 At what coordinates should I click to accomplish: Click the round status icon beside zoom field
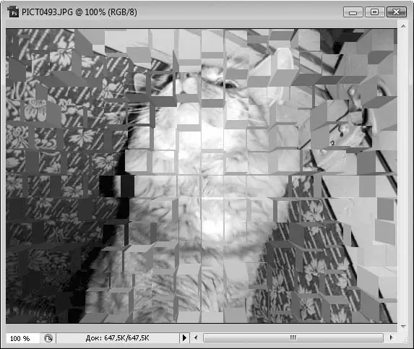tap(48, 338)
